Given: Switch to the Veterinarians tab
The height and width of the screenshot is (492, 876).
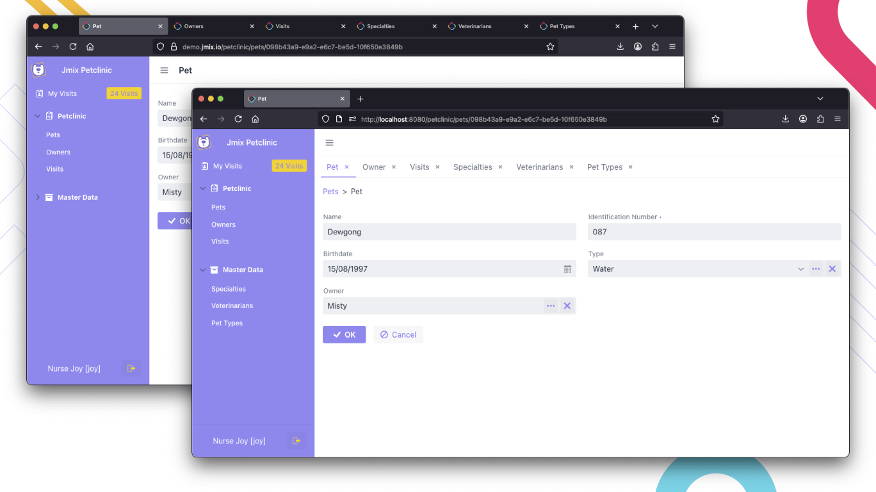Looking at the screenshot, I should click(539, 167).
